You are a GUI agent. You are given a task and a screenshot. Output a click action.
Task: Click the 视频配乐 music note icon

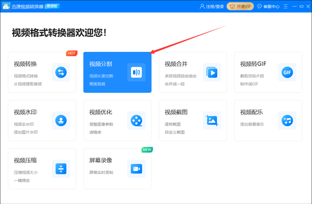pyautogui.click(x=287, y=120)
